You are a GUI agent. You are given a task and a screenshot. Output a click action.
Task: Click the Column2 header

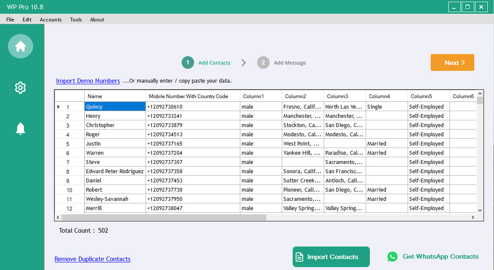[303, 96]
